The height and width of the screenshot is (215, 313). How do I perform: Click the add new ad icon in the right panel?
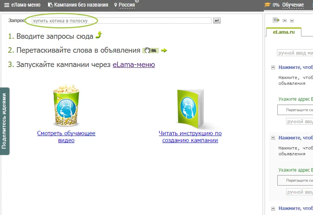tap(276, 20)
